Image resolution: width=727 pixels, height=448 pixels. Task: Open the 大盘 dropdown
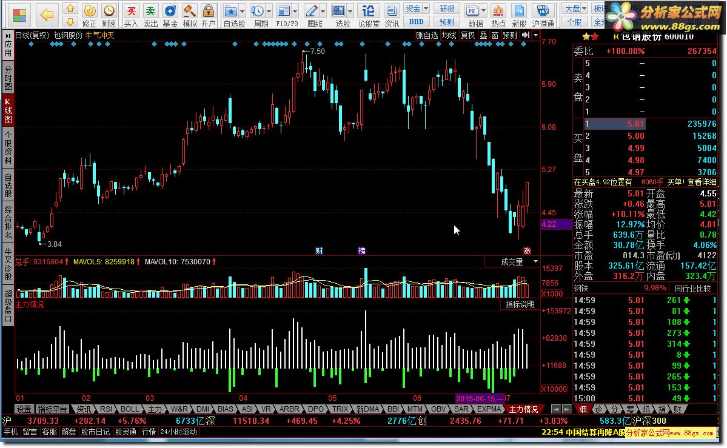tap(575, 9)
